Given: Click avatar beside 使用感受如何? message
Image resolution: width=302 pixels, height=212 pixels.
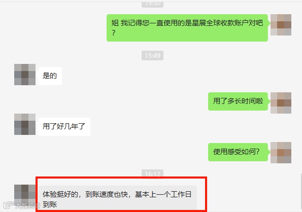Looking at the screenshot, I should click(281, 153).
